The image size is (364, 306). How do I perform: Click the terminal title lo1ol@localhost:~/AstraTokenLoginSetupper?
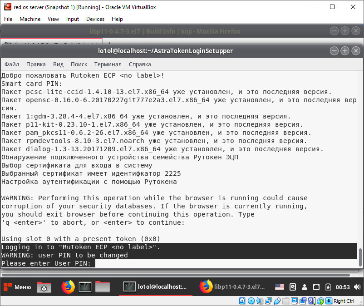click(165, 51)
